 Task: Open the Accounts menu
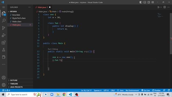(3, 78)
